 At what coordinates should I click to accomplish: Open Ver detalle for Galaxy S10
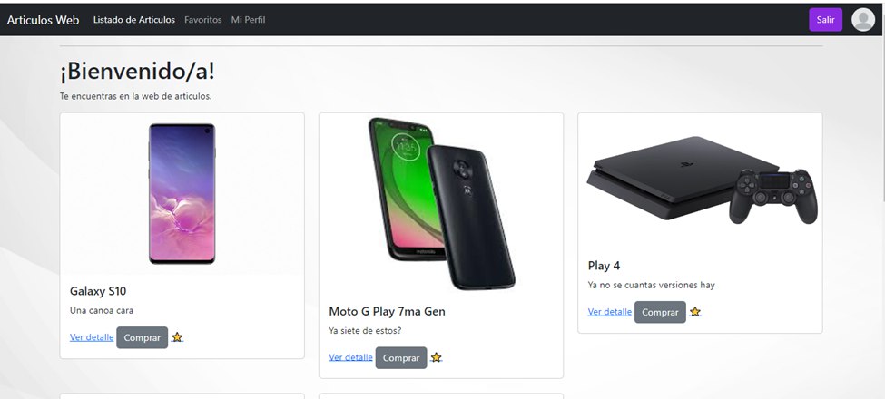coord(92,337)
